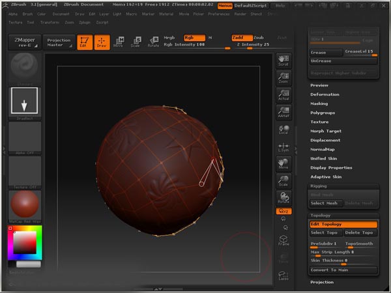Click the Move tool in top toolbar
Screen dimensions: 391x293
point(118,42)
